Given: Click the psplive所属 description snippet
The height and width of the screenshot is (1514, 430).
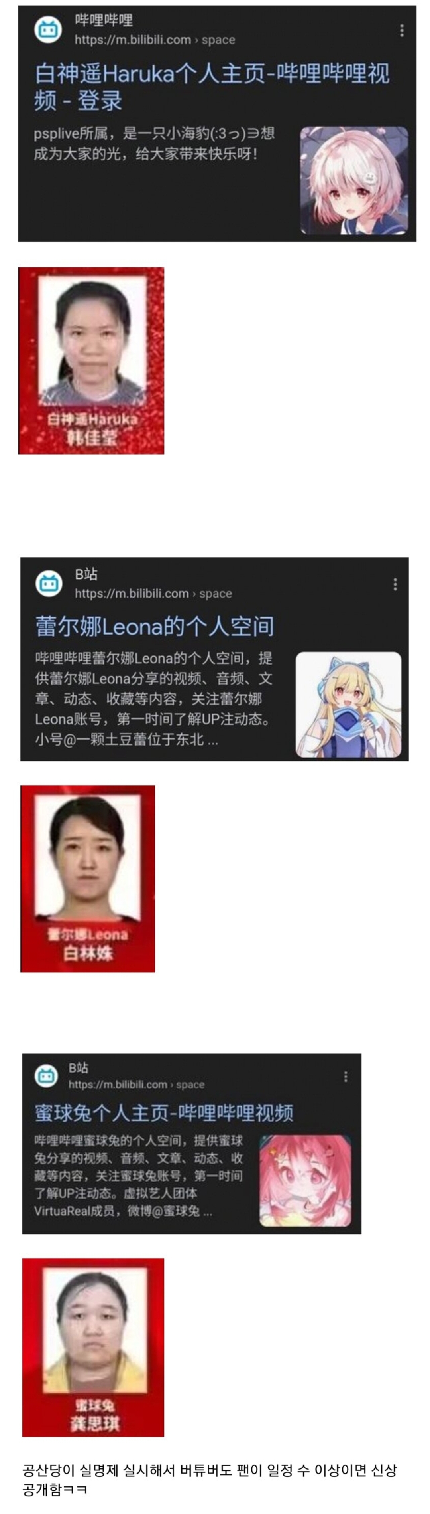Looking at the screenshot, I should tap(154, 143).
